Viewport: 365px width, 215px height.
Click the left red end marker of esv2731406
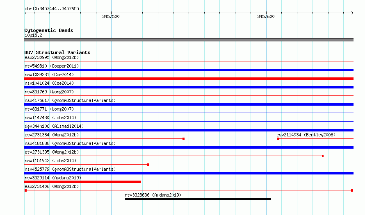tap(25, 190)
